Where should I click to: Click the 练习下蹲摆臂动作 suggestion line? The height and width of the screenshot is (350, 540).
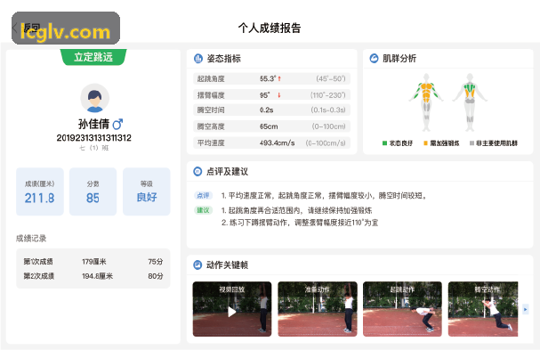point(300,223)
